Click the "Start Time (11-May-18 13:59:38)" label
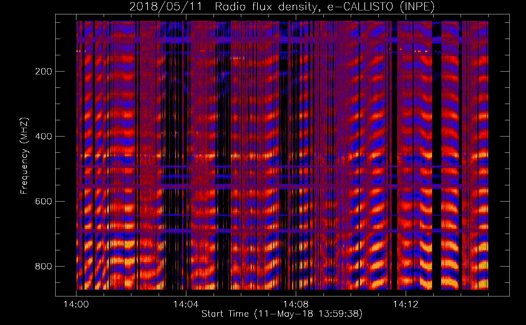This screenshot has height=325, width=526. coord(282,314)
